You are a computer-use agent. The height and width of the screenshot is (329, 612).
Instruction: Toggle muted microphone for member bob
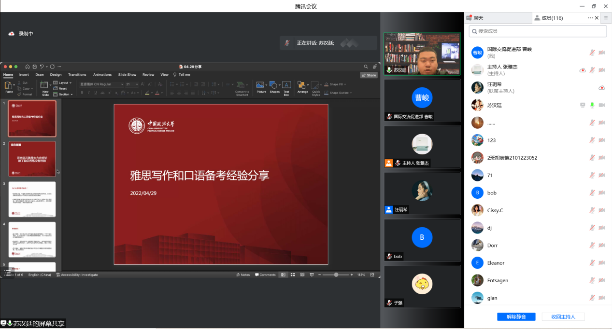tap(592, 193)
